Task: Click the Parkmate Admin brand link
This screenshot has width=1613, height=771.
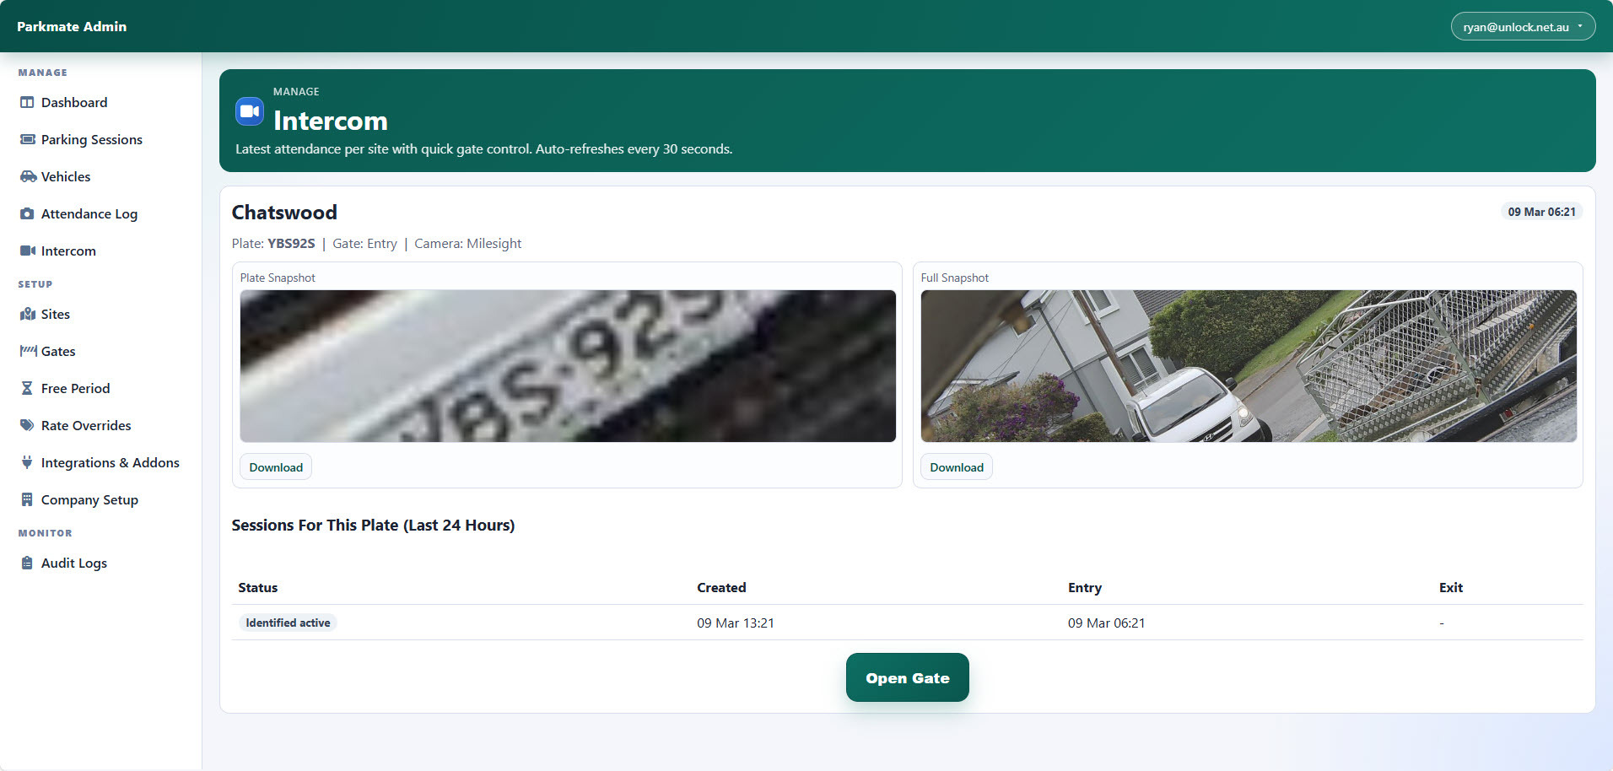Action: (x=72, y=27)
